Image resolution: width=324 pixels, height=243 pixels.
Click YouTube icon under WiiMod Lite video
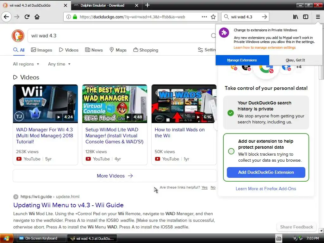[x=88, y=159]
